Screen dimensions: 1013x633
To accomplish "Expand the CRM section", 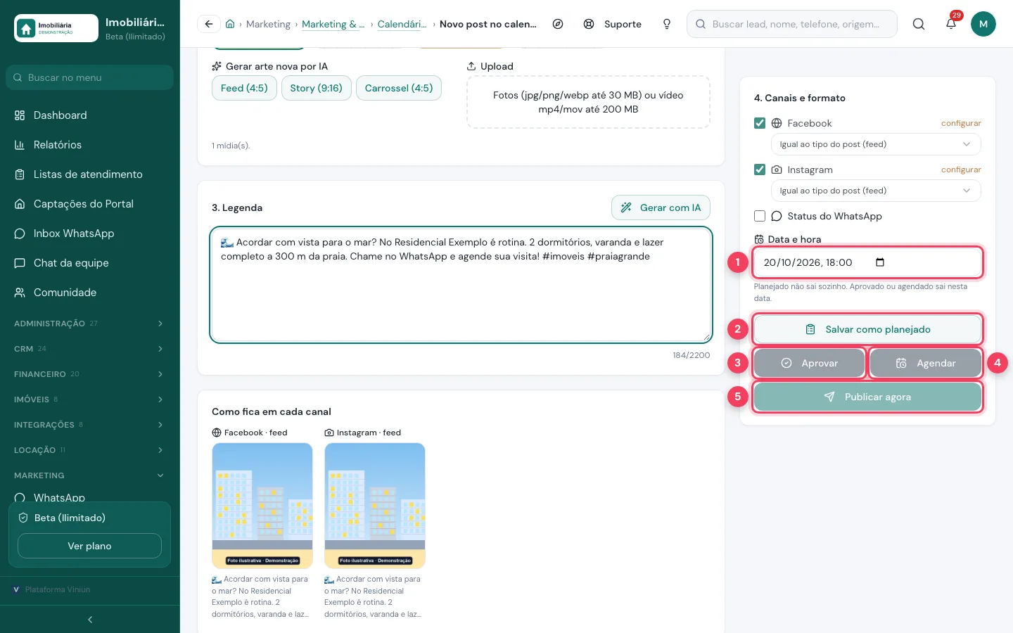I will (x=90, y=349).
